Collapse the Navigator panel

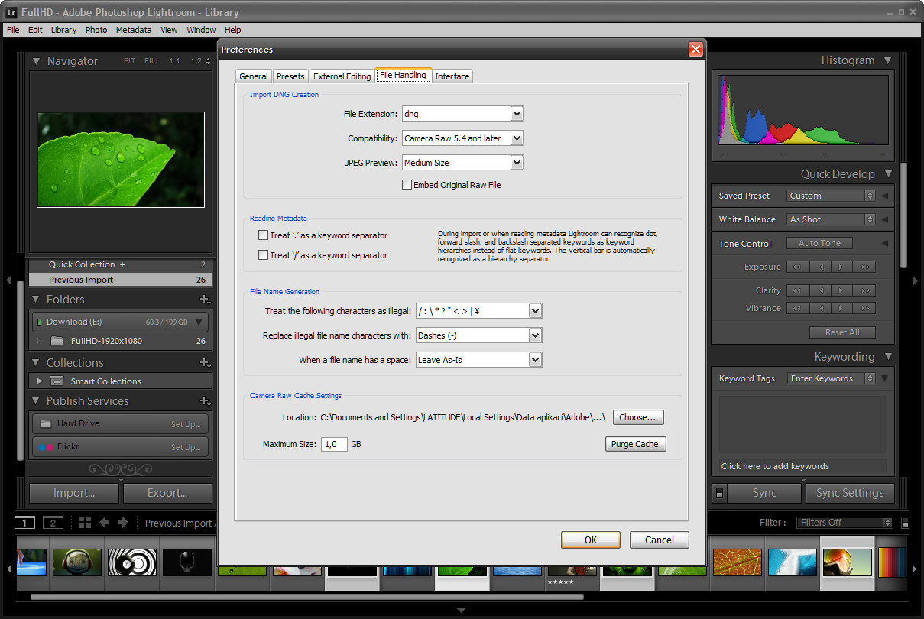pyautogui.click(x=36, y=61)
